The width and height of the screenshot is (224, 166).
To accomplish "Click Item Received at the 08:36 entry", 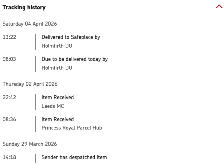I will [x=58, y=119].
